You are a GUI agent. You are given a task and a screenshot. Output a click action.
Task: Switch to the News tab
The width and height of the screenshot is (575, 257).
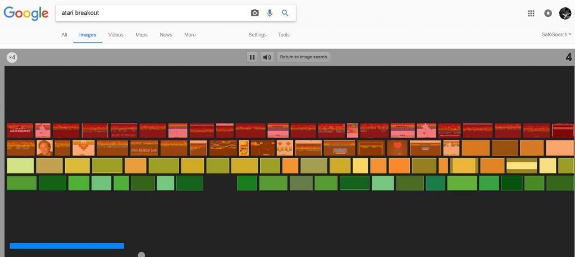click(x=166, y=35)
